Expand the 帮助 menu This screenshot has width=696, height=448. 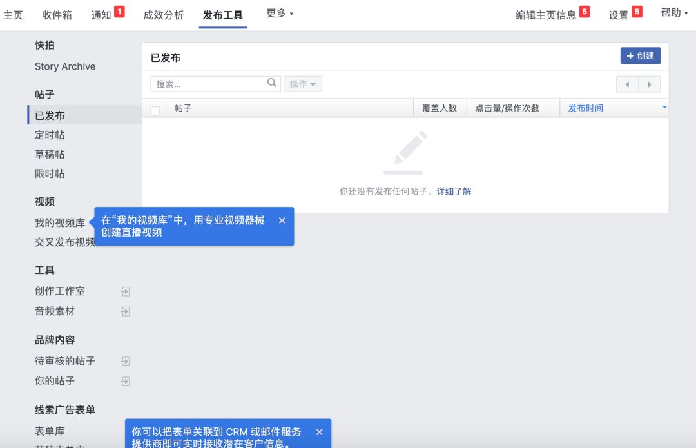click(674, 13)
